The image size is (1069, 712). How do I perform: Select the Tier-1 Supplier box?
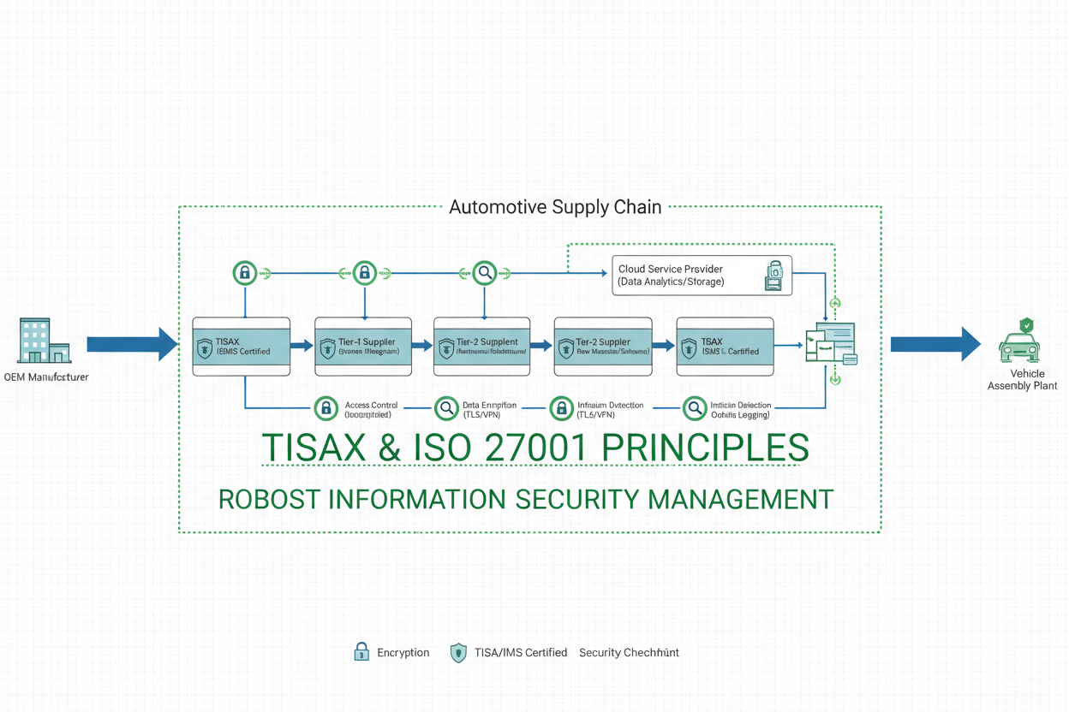pyautogui.click(x=363, y=347)
